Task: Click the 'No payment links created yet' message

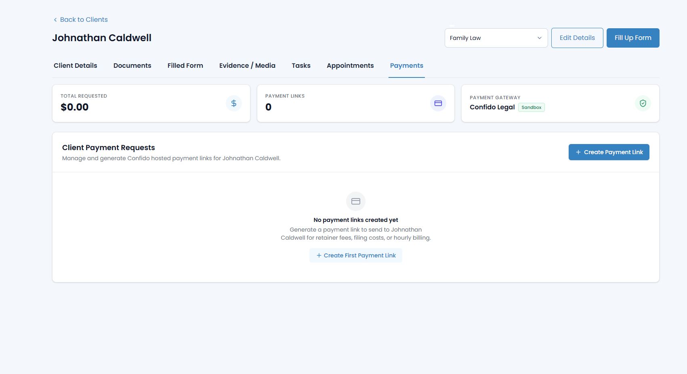Action: (x=356, y=220)
